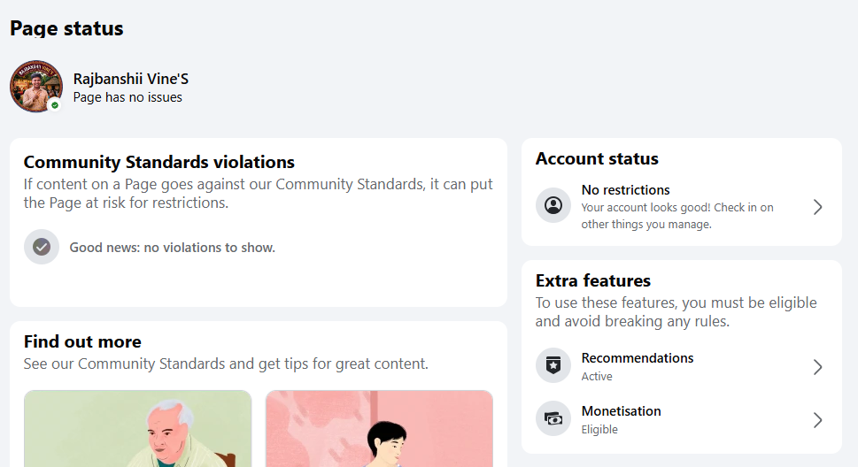Click the no violations checkmark icon
The width and height of the screenshot is (858, 467).
click(42, 247)
